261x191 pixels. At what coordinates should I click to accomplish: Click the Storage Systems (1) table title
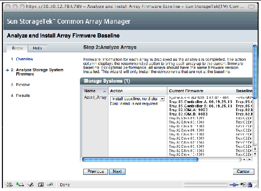[x=107, y=81]
